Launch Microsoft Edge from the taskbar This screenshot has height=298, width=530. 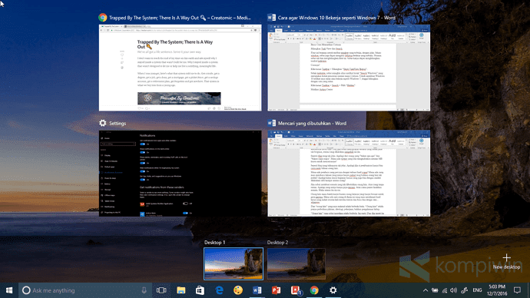pyautogui.click(x=219, y=290)
